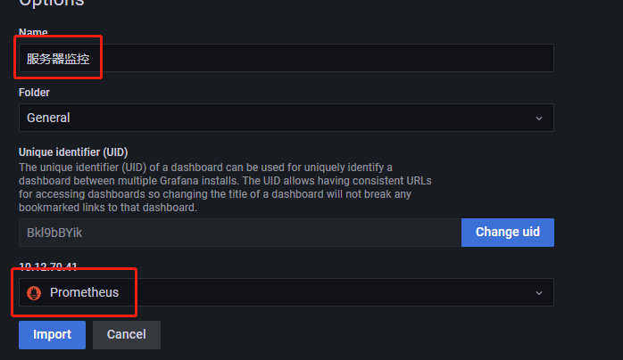Viewport: 623px width, 360px height.
Task: Click the UID description paragraph
Action: [225, 187]
